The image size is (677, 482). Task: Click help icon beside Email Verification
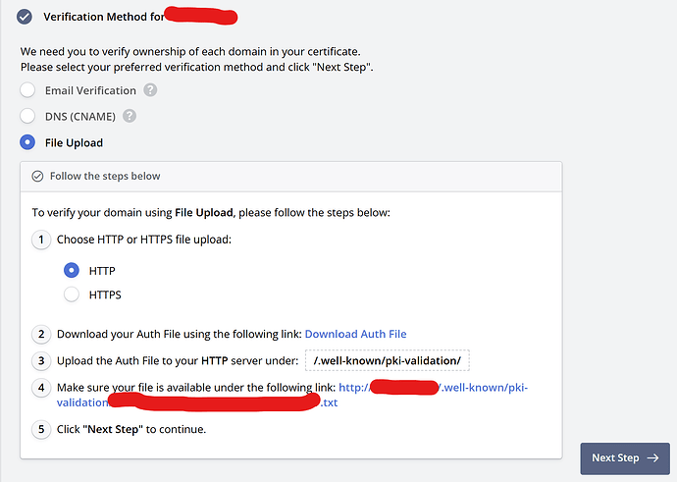[x=150, y=90]
